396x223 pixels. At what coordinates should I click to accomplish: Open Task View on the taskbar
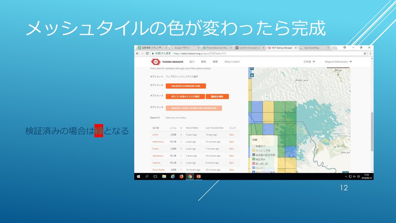tap(155, 177)
